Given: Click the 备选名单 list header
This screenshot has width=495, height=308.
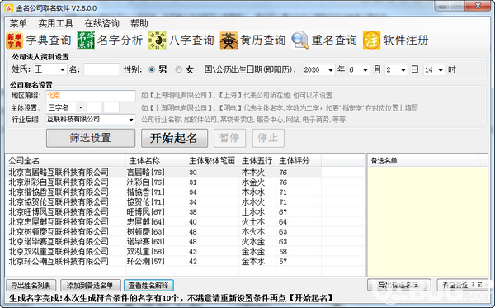Looking at the screenshot, I should [x=423, y=161].
